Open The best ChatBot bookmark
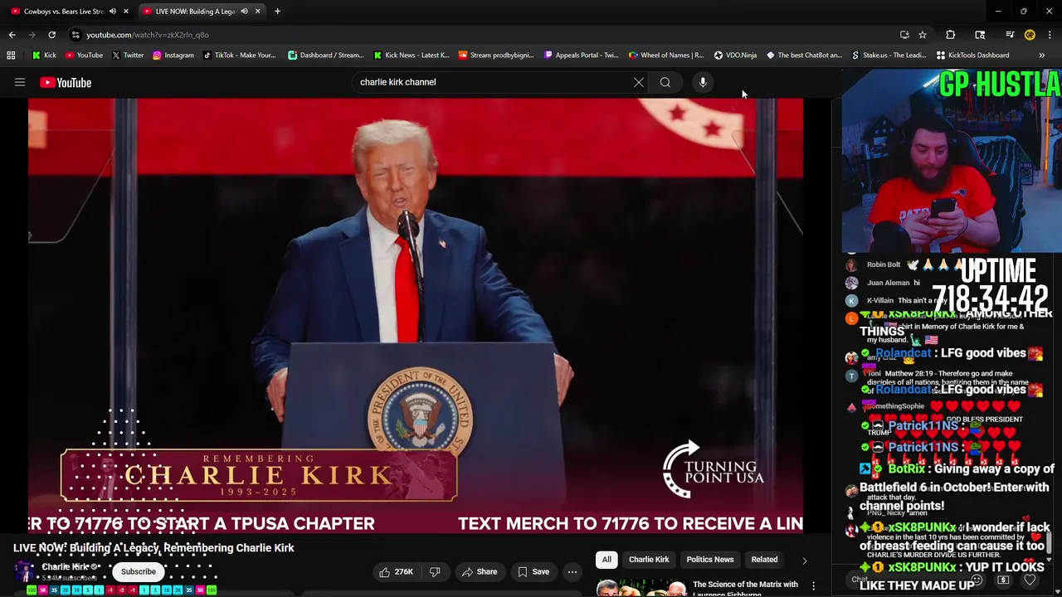This screenshot has width=1062, height=597. (803, 55)
